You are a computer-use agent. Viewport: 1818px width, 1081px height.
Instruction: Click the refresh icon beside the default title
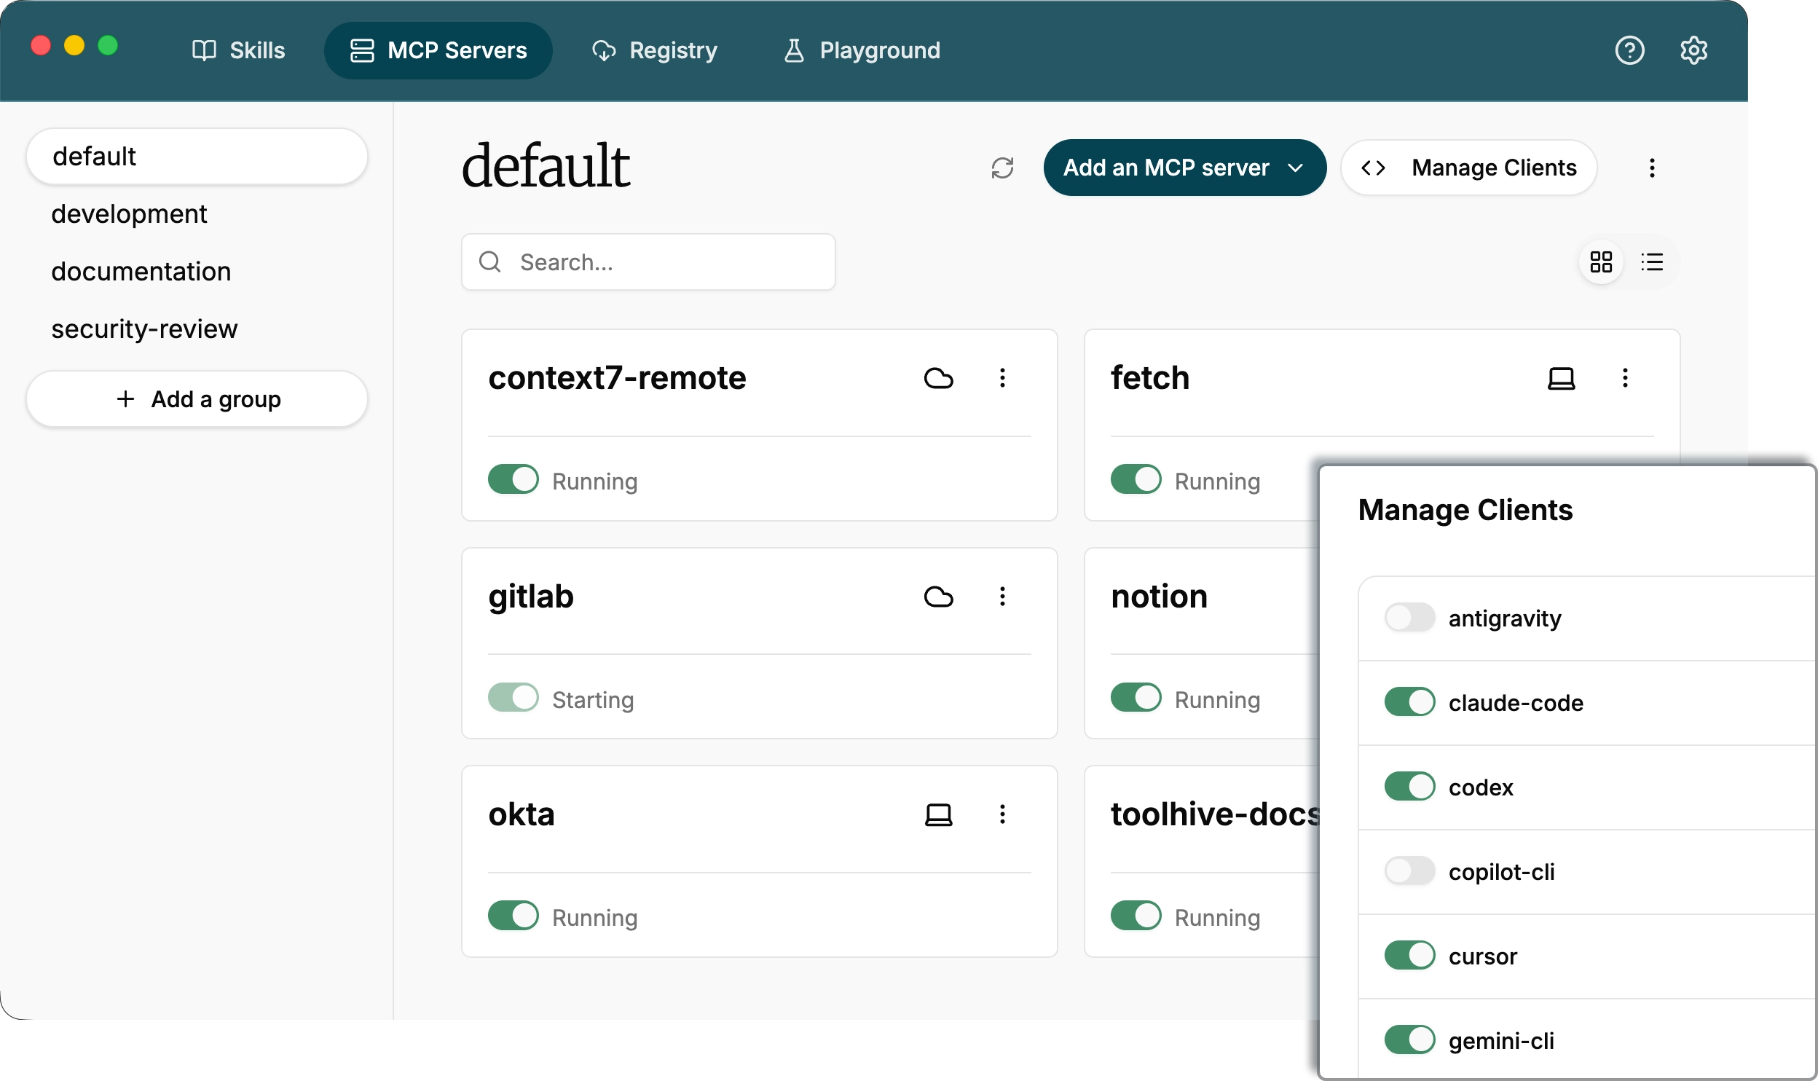(x=1002, y=168)
